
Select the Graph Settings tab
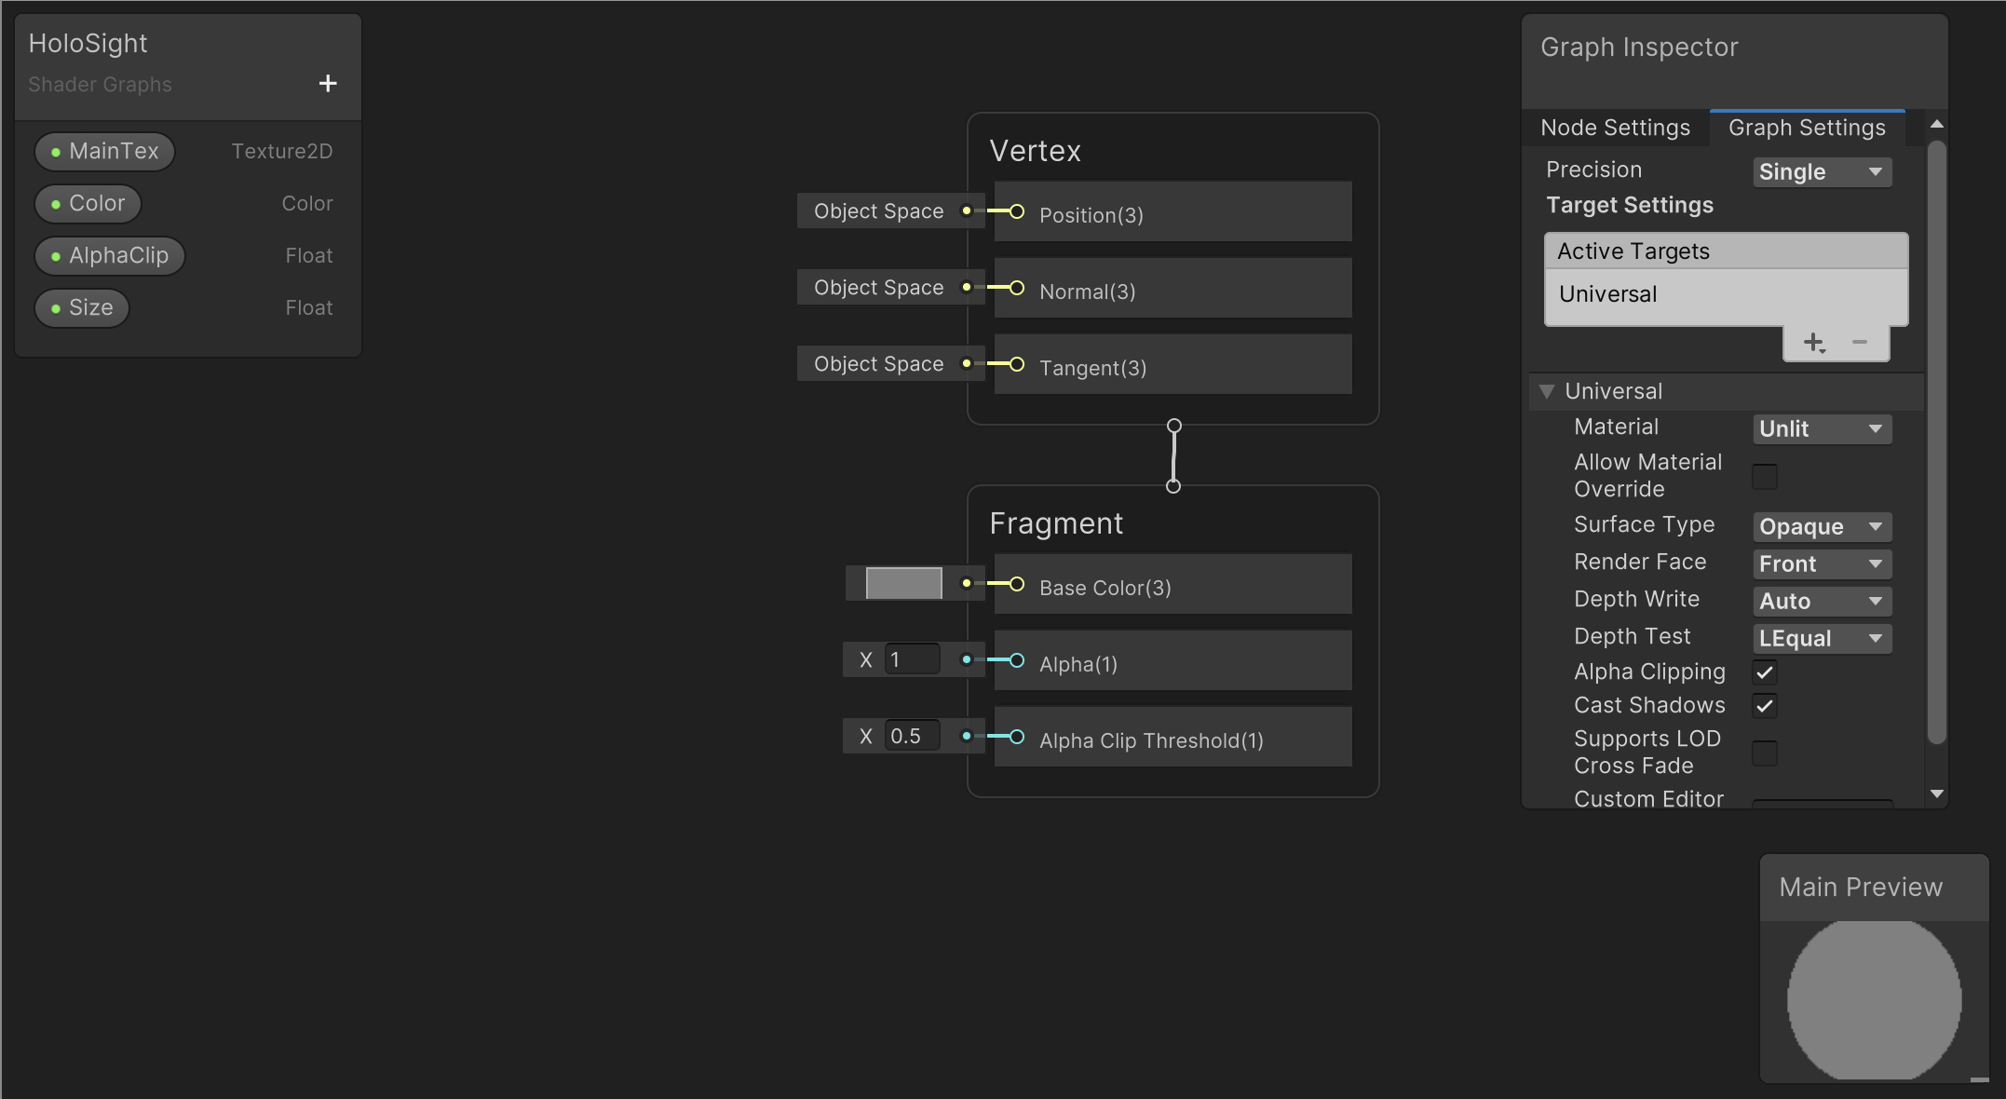1807,128
